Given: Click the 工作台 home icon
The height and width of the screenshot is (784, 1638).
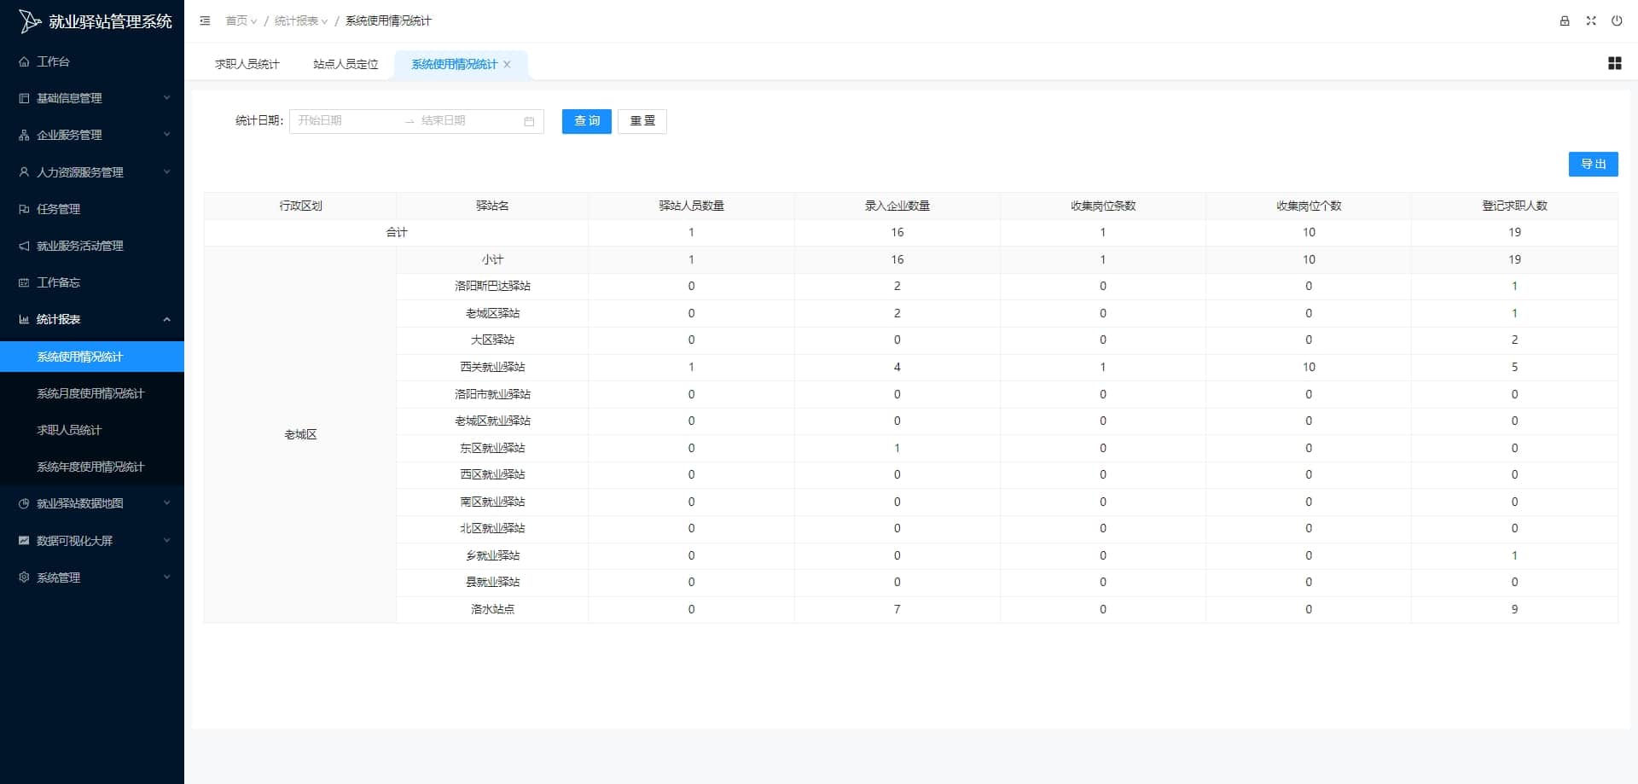Looking at the screenshot, I should point(24,61).
